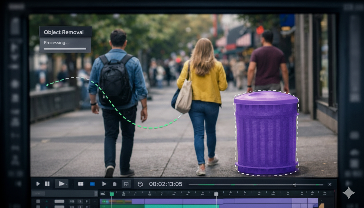Select the purple clip on top track
The height and width of the screenshot is (208, 364).
[x=162, y=201]
